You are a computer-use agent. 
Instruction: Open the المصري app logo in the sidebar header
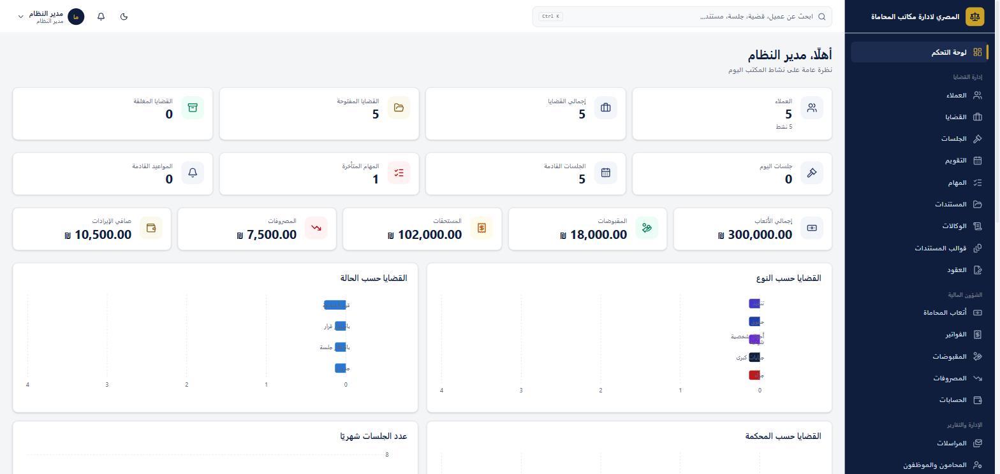[x=975, y=17]
